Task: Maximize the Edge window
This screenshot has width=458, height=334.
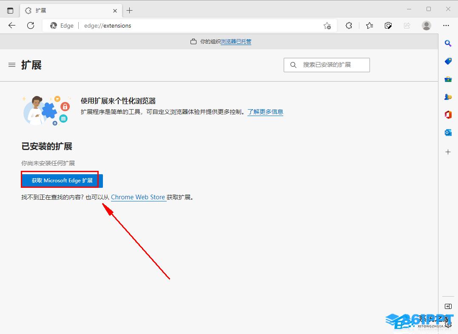Action: (429, 9)
